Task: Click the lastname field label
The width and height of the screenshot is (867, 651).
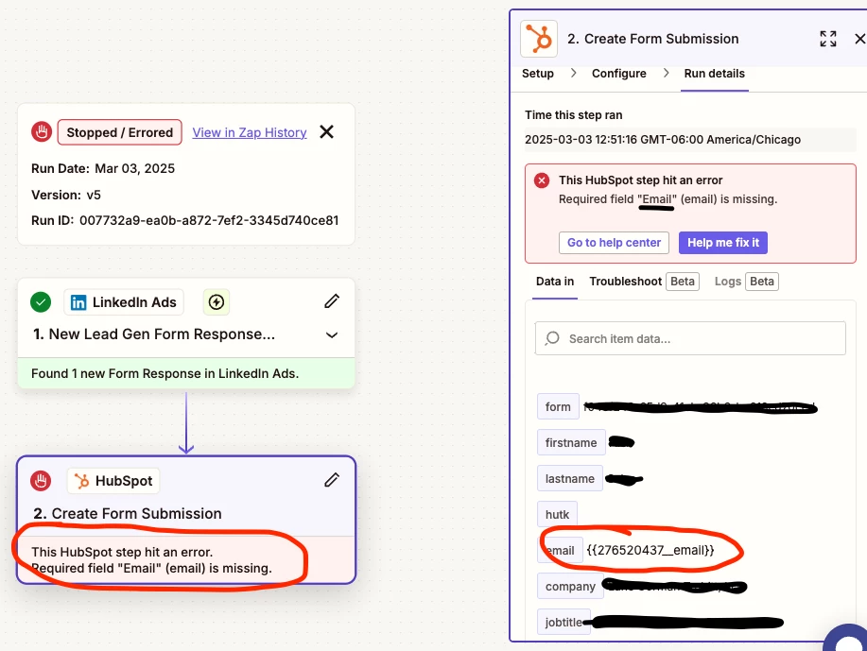Action: coord(569,479)
